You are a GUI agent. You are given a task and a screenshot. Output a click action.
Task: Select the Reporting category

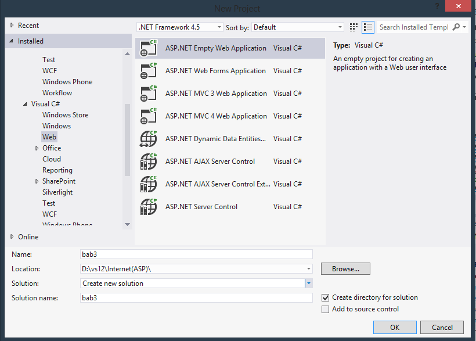tap(57, 170)
